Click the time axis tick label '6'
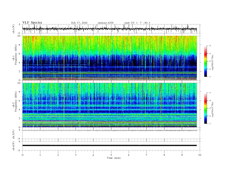225x174 pixels. tap(129, 155)
